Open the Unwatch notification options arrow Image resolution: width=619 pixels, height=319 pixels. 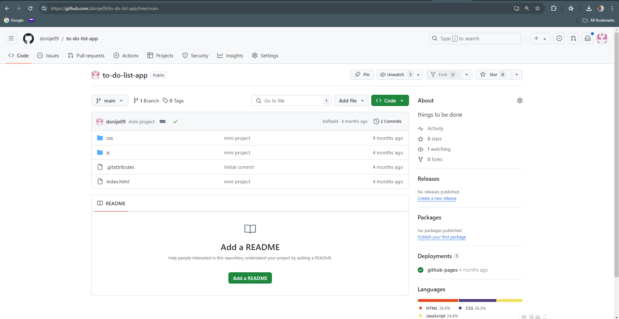pyautogui.click(x=418, y=75)
